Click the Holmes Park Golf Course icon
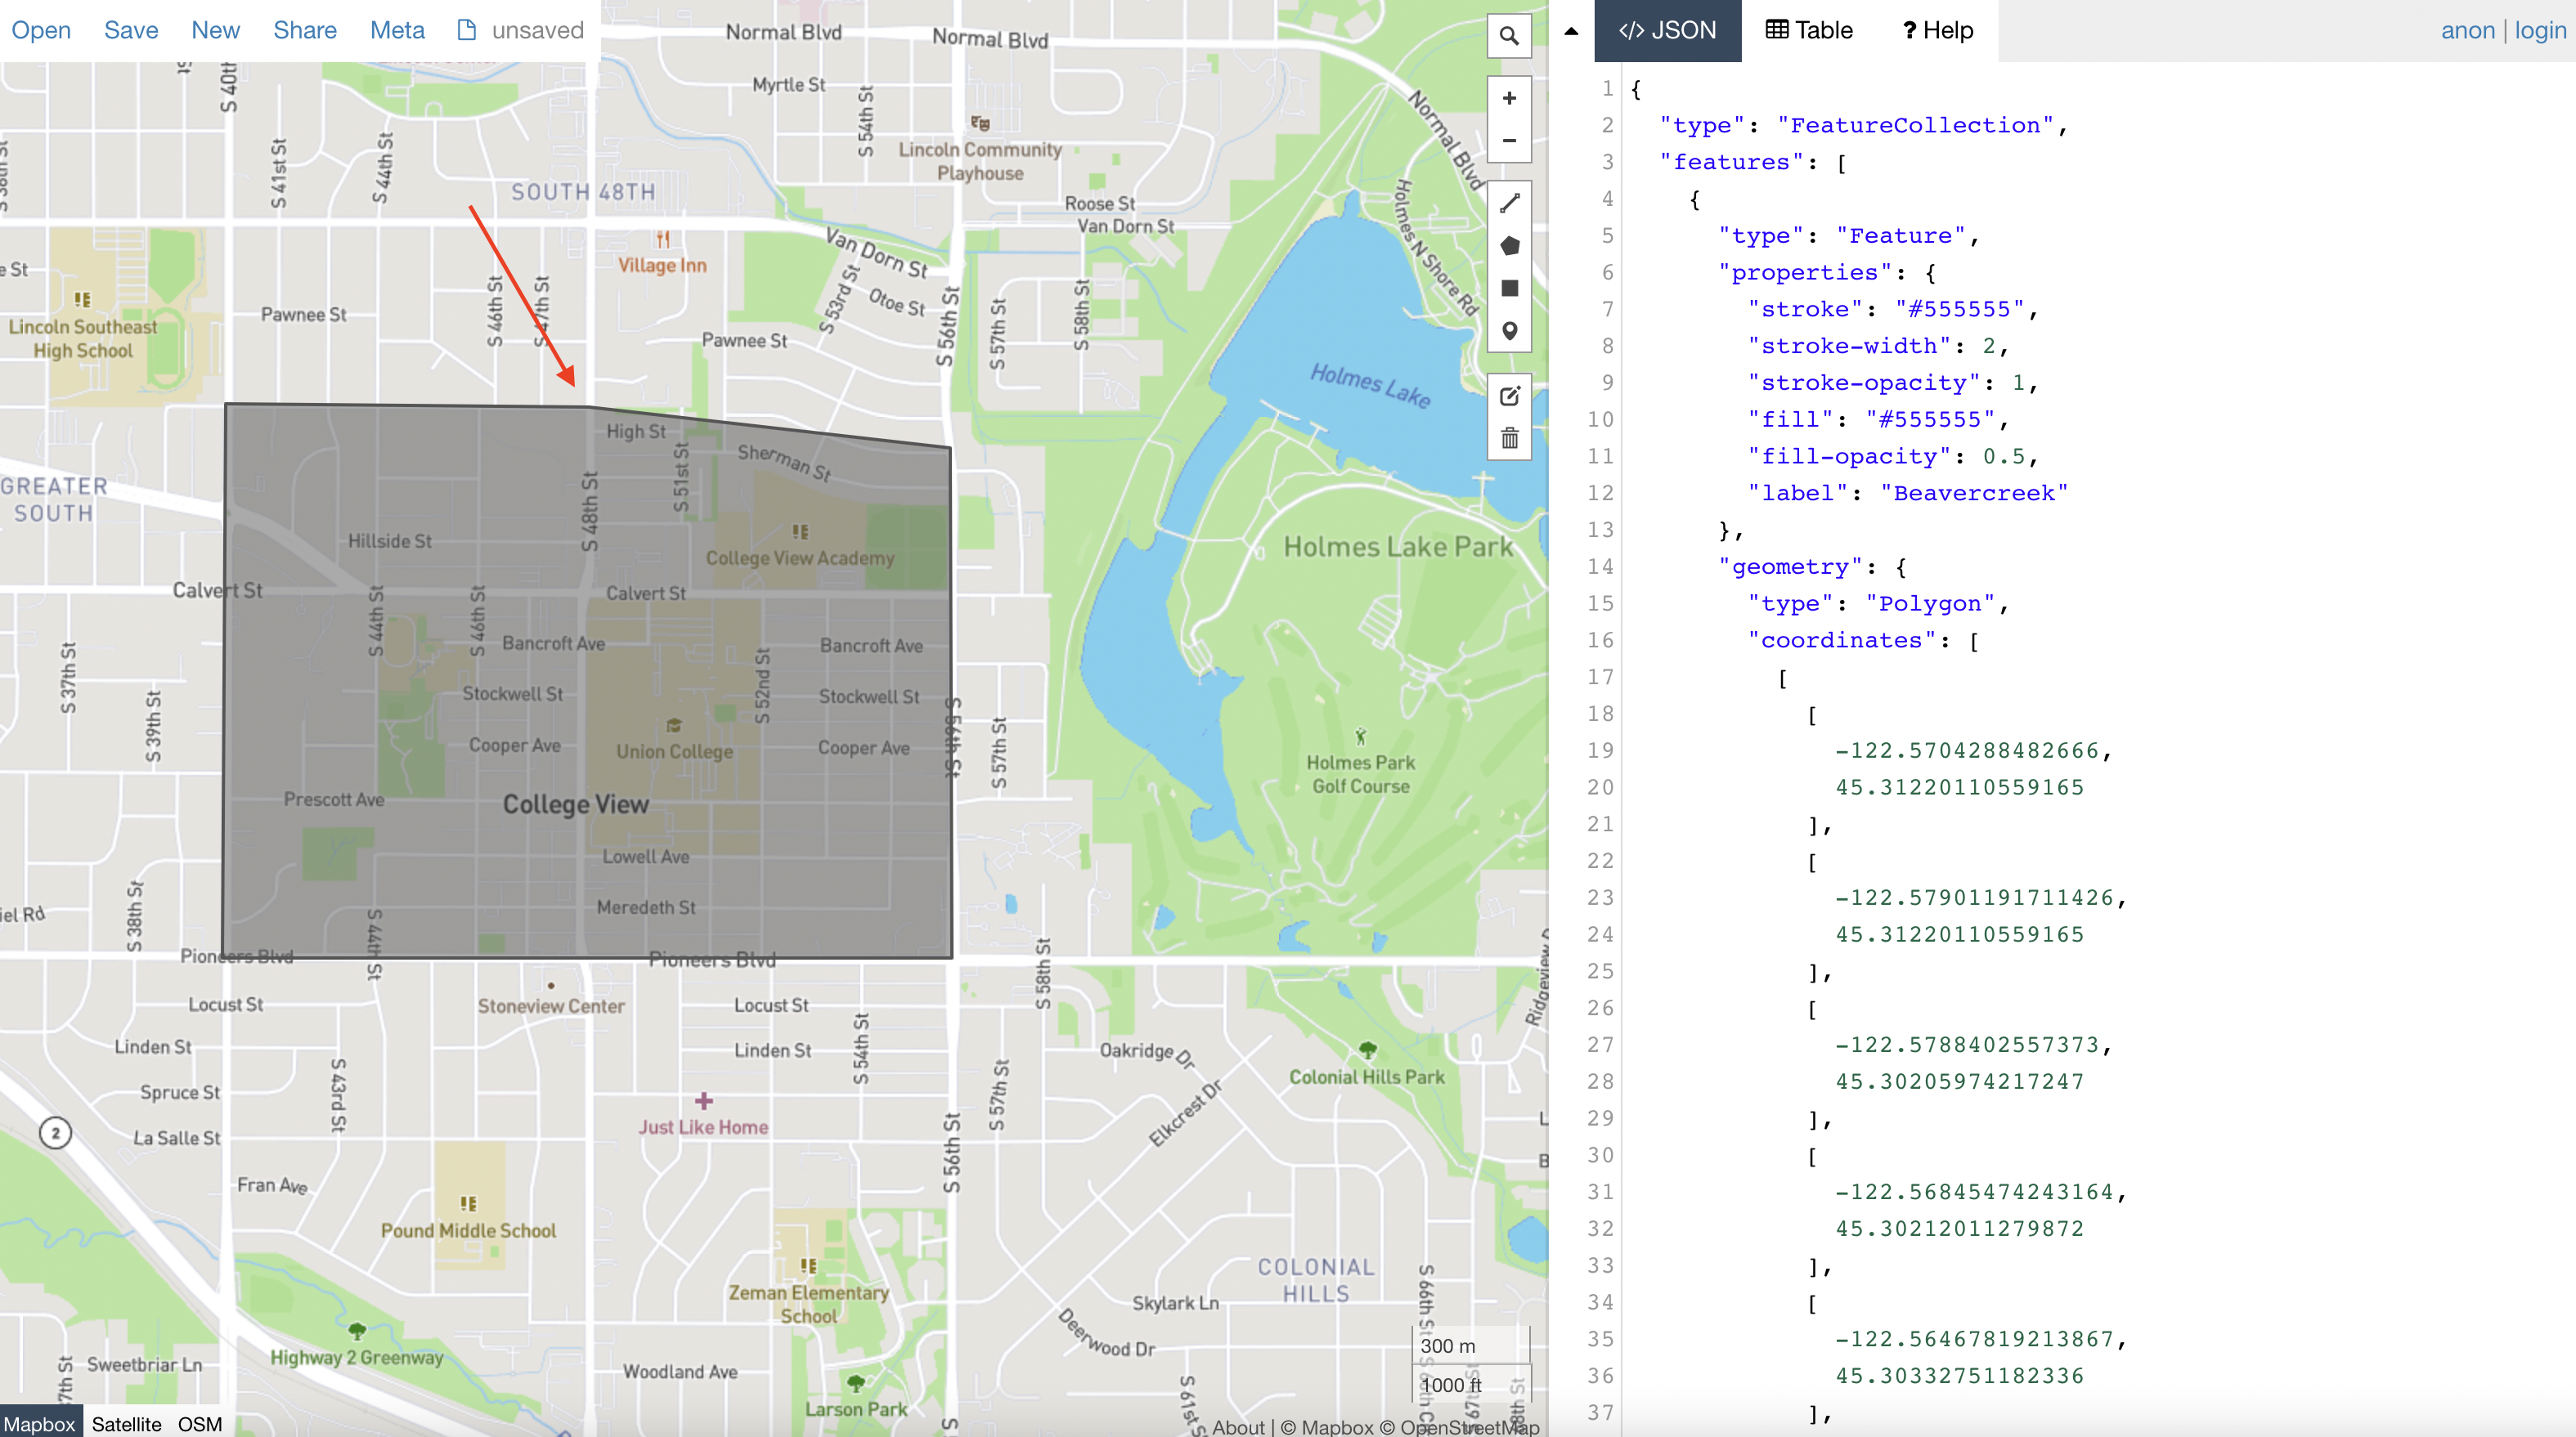The height and width of the screenshot is (1437, 2576). tap(1360, 737)
